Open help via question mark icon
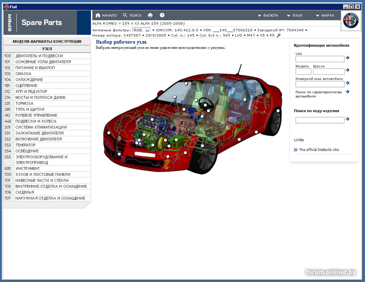The width and height of the screenshot is (365, 282). tap(162, 16)
